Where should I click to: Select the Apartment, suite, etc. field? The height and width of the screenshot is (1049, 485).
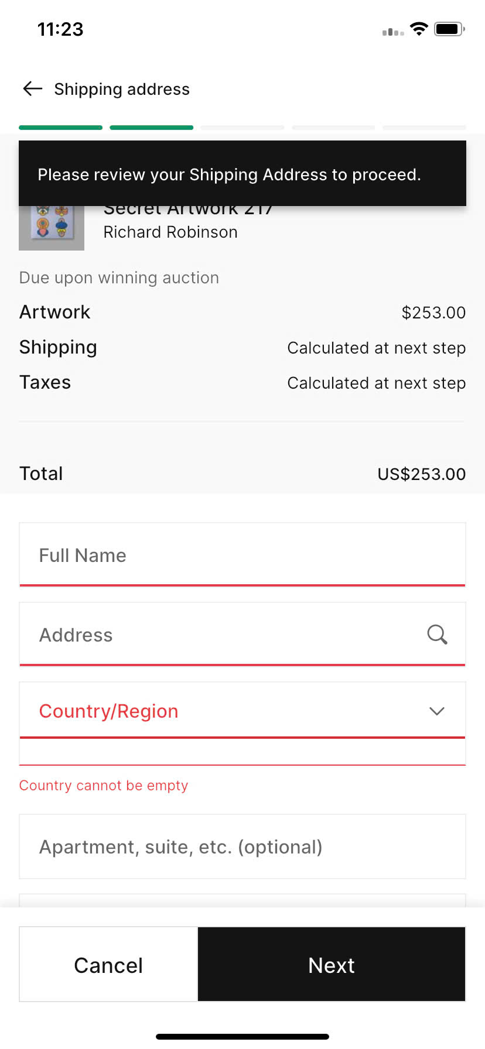243,846
